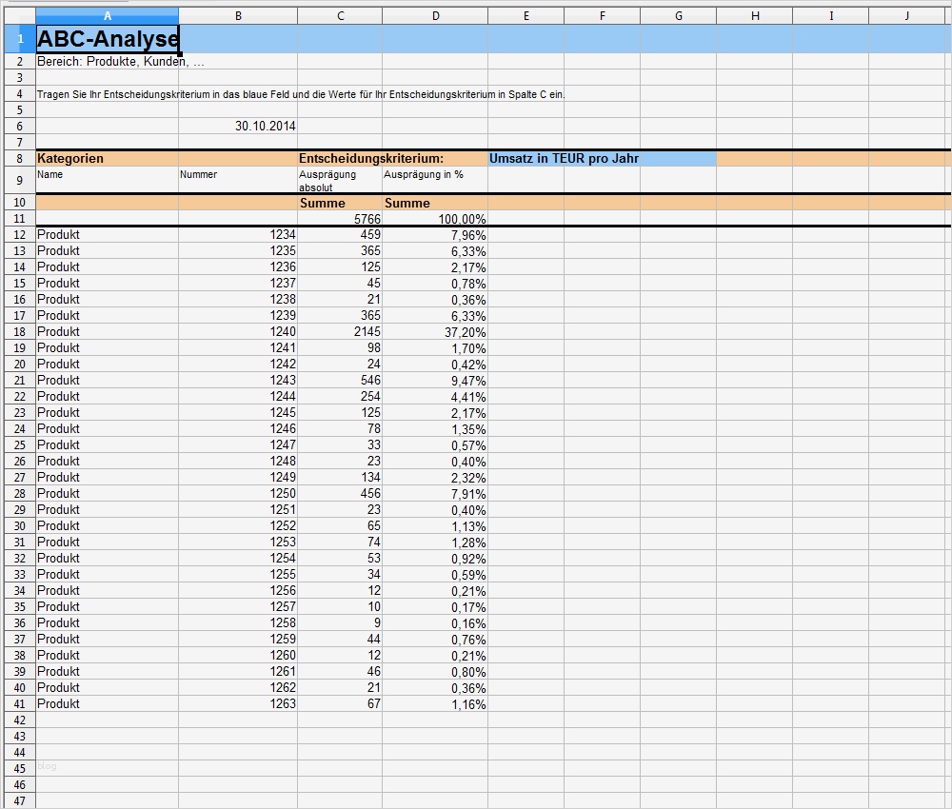The width and height of the screenshot is (952, 809).
Task: Click row header 1
Action: point(19,39)
